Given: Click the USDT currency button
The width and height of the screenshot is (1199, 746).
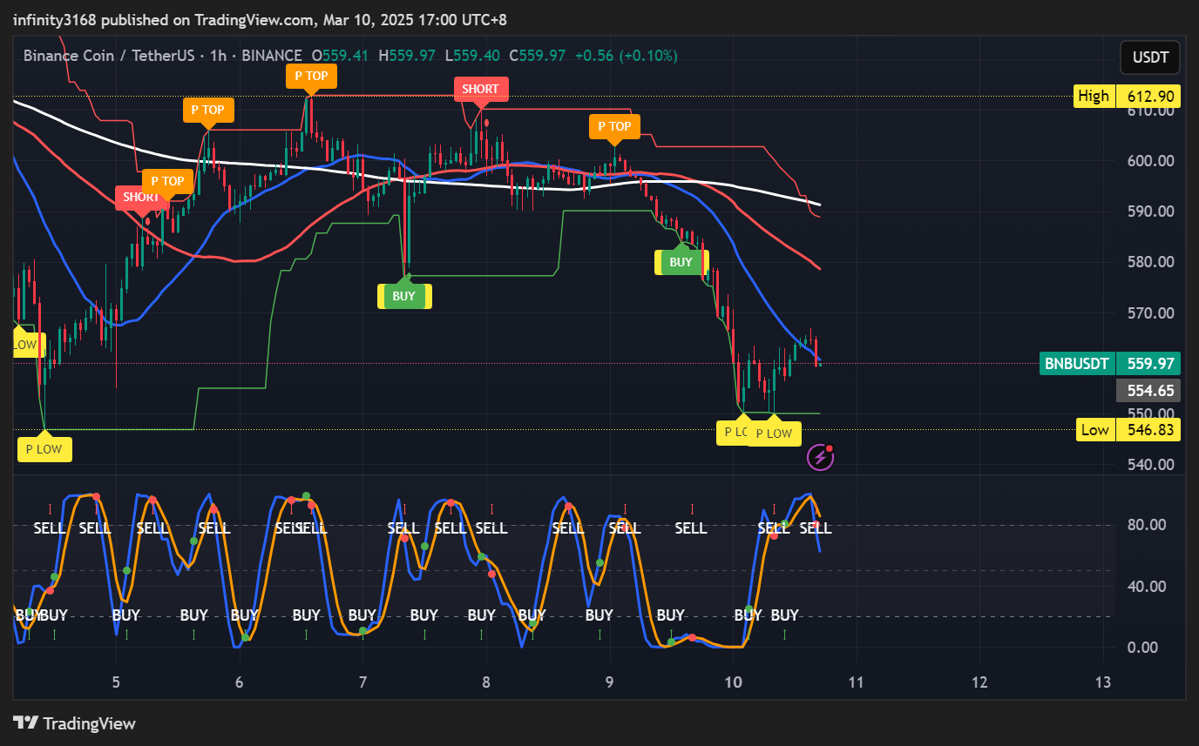Looking at the screenshot, I should point(1150,57).
